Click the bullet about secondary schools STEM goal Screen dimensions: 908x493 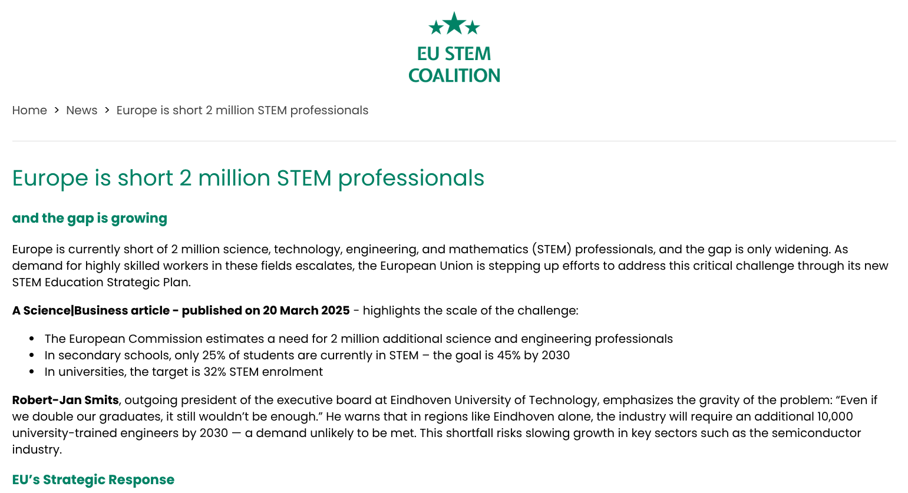pyautogui.click(x=307, y=355)
